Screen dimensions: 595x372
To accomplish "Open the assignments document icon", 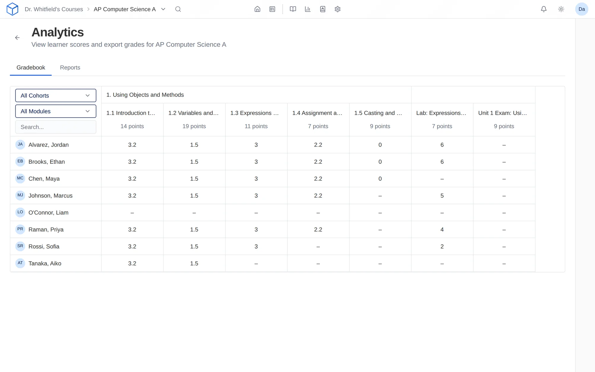I will click(x=322, y=9).
